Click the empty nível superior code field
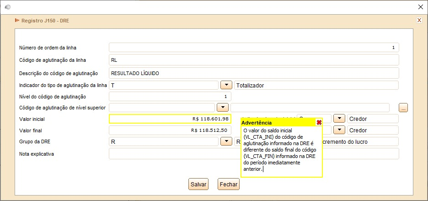 click(x=161, y=108)
